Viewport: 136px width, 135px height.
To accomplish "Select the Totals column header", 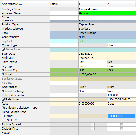I will coord(64,4).
